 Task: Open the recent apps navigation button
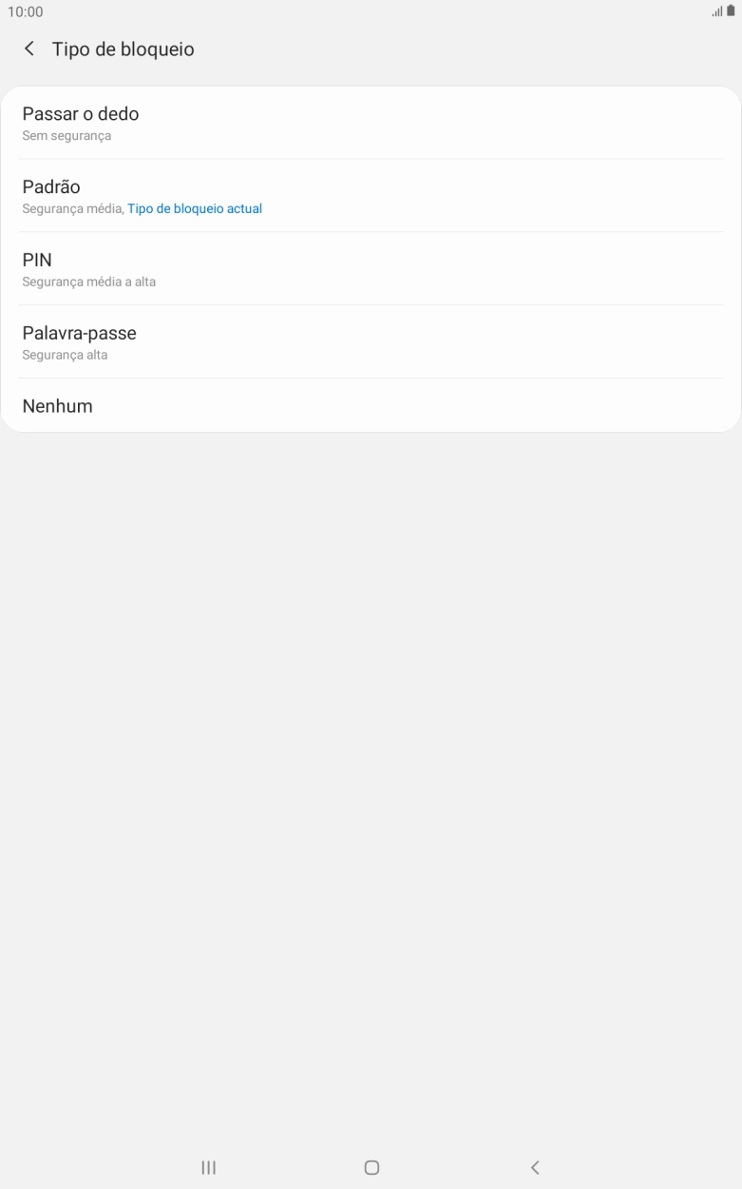[208, 1167]
